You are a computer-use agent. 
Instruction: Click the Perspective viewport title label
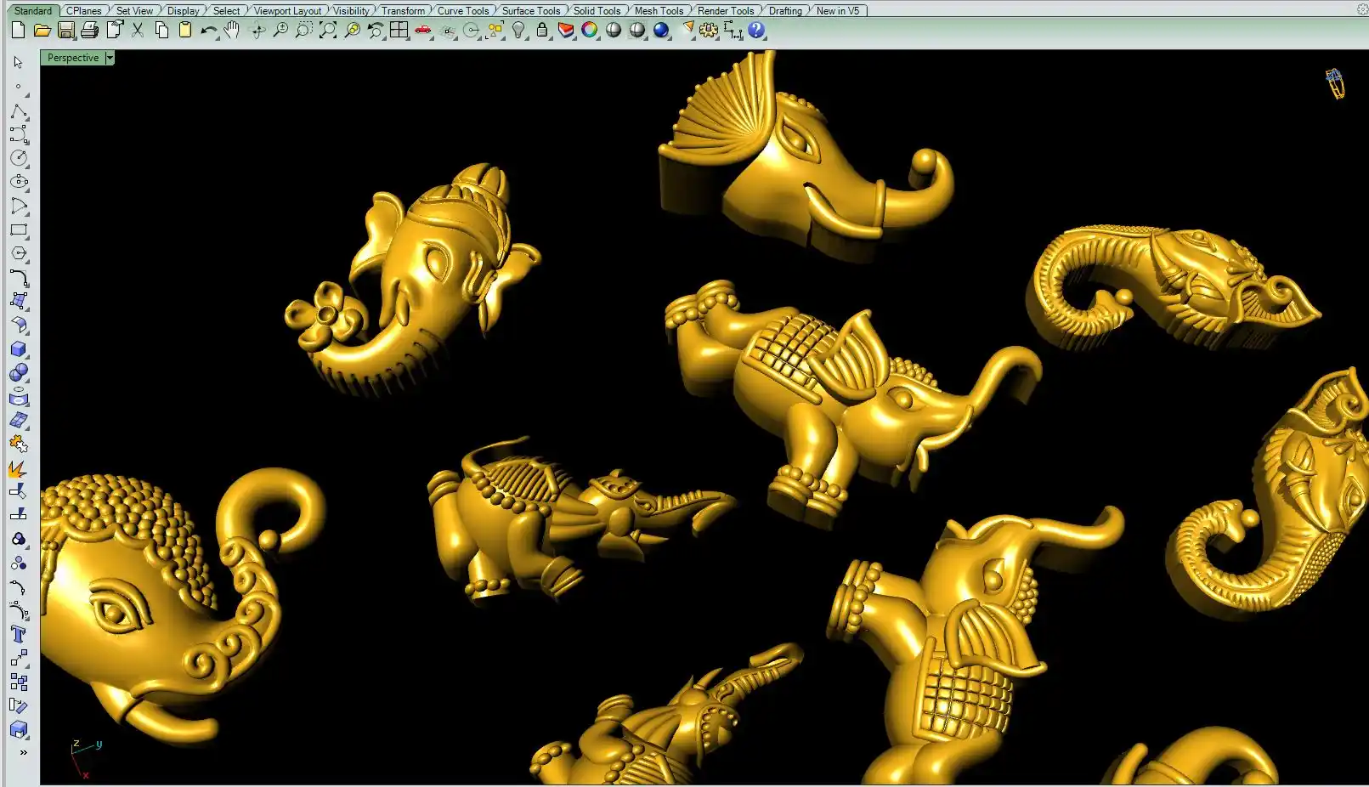click(x=73, y=58)
